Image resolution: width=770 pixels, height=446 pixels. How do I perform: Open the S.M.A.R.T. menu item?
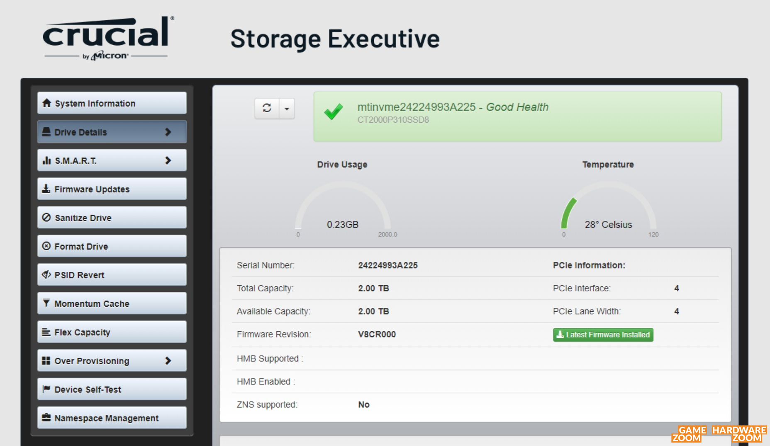pos(112,160)
